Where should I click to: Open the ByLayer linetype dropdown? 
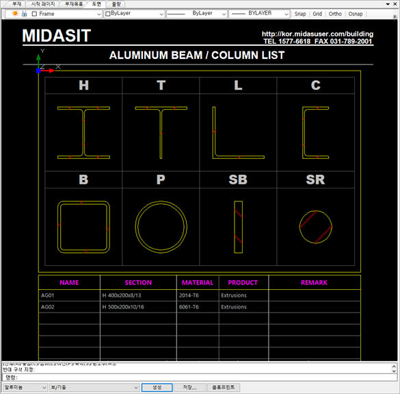coord(196,14)
